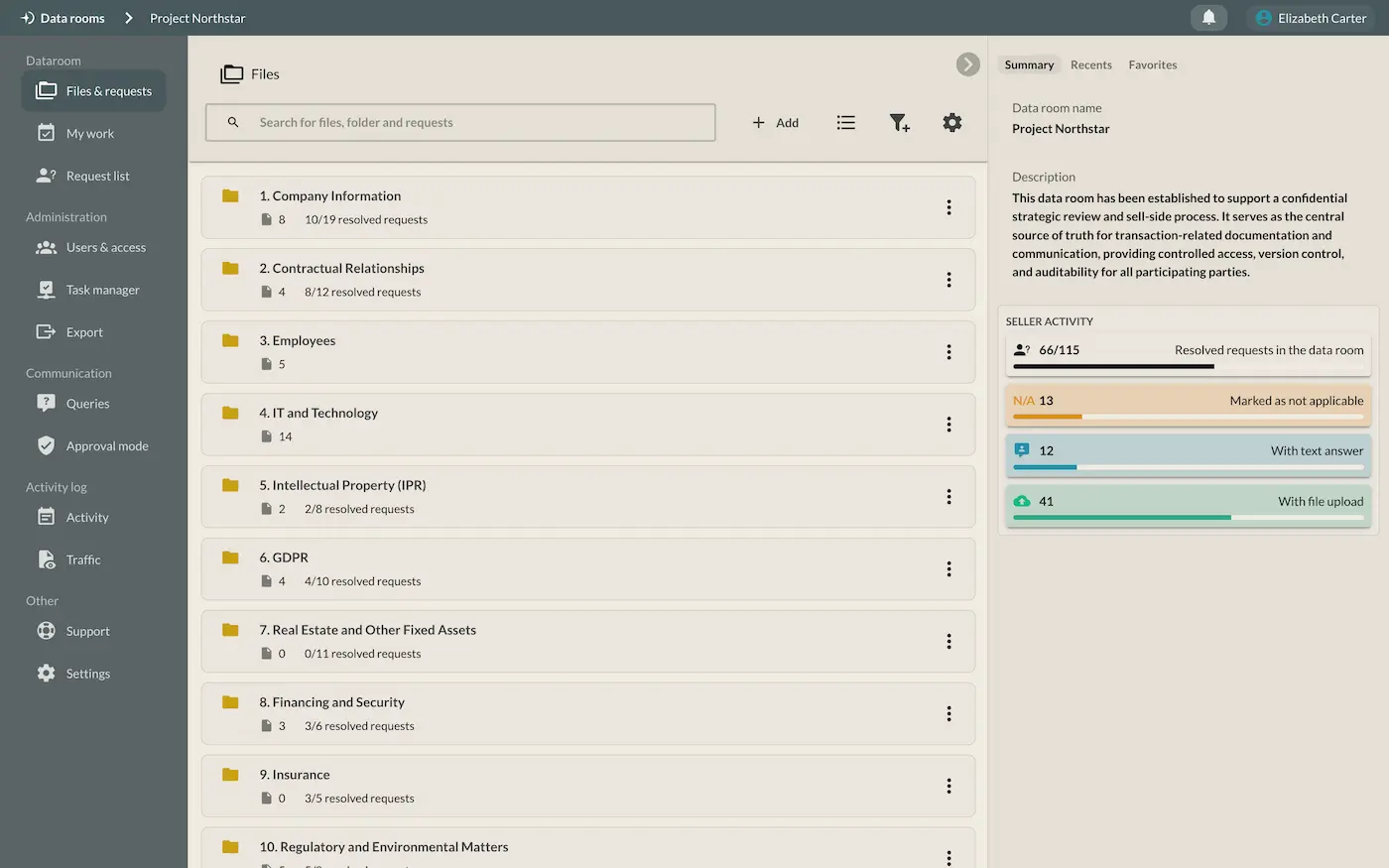Viewport: 1389px width, 868px height.
Task: Collapse the side panel with arrow button
Action: (x=968, y=64)
